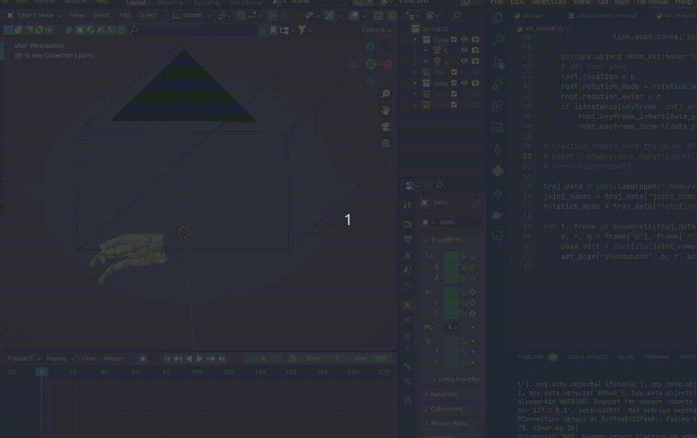Open VS Code DEBUG CONSOLE tab
The image size is (697, 438).
pyautogui.click(x=588, y=357)
